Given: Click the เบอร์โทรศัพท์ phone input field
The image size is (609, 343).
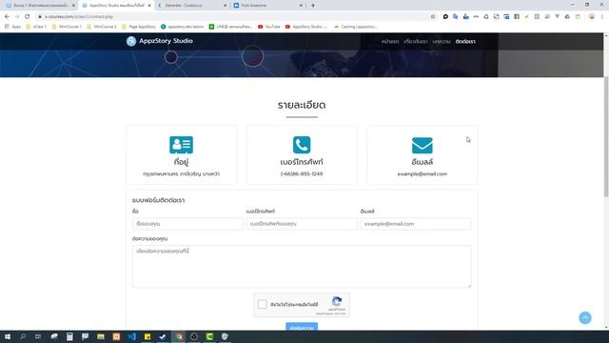Looking at the screenshot, I should [x=302, y=224].
